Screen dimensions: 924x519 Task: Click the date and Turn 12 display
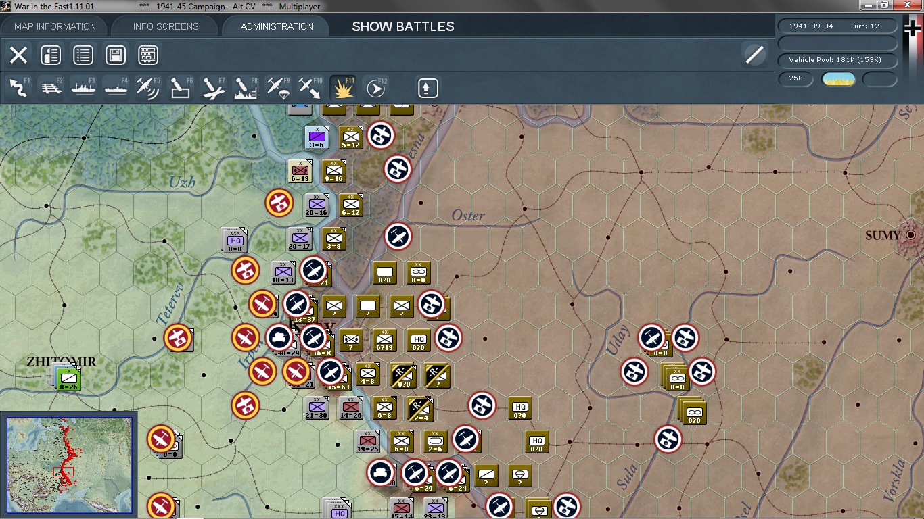tap(838, 26)
